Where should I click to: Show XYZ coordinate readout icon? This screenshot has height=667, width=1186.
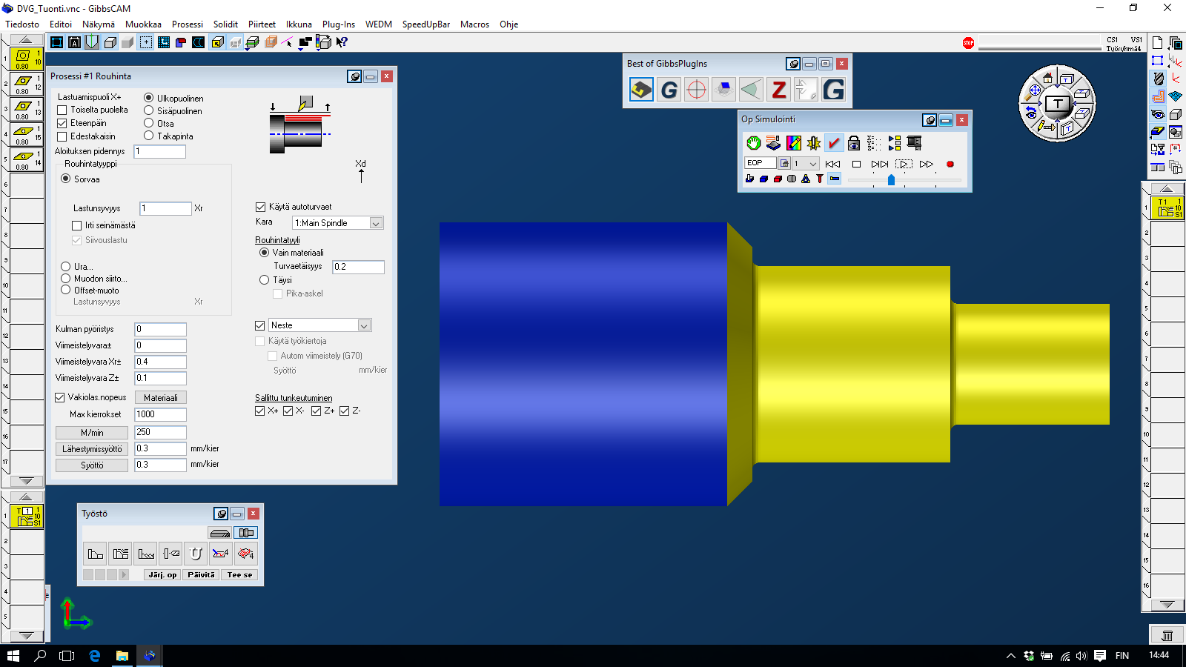(x=874, y=143)
